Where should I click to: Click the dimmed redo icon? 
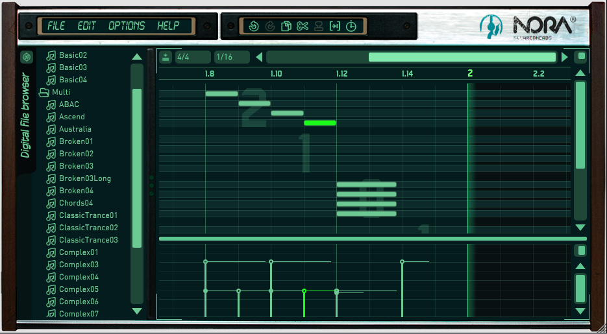tap(269, 27)
